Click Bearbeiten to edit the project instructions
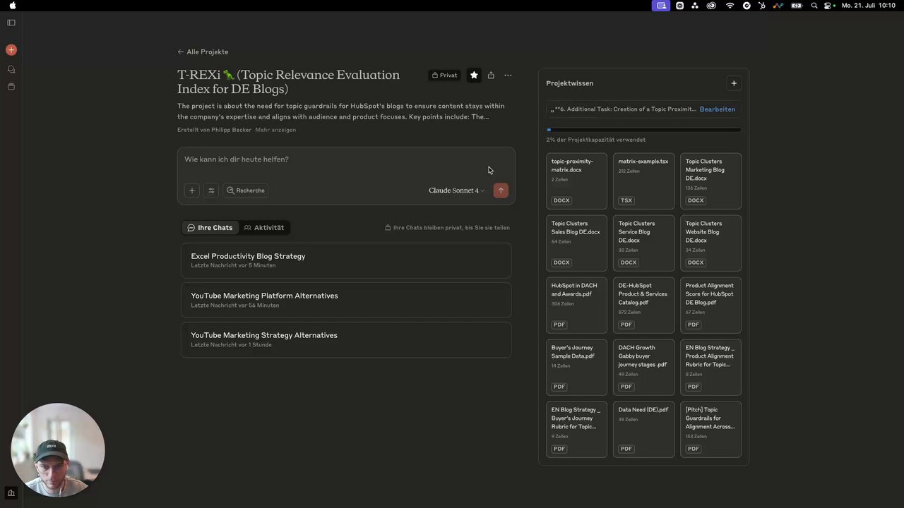Viewport: 904px width, 508px height. (x=718, y=109)
